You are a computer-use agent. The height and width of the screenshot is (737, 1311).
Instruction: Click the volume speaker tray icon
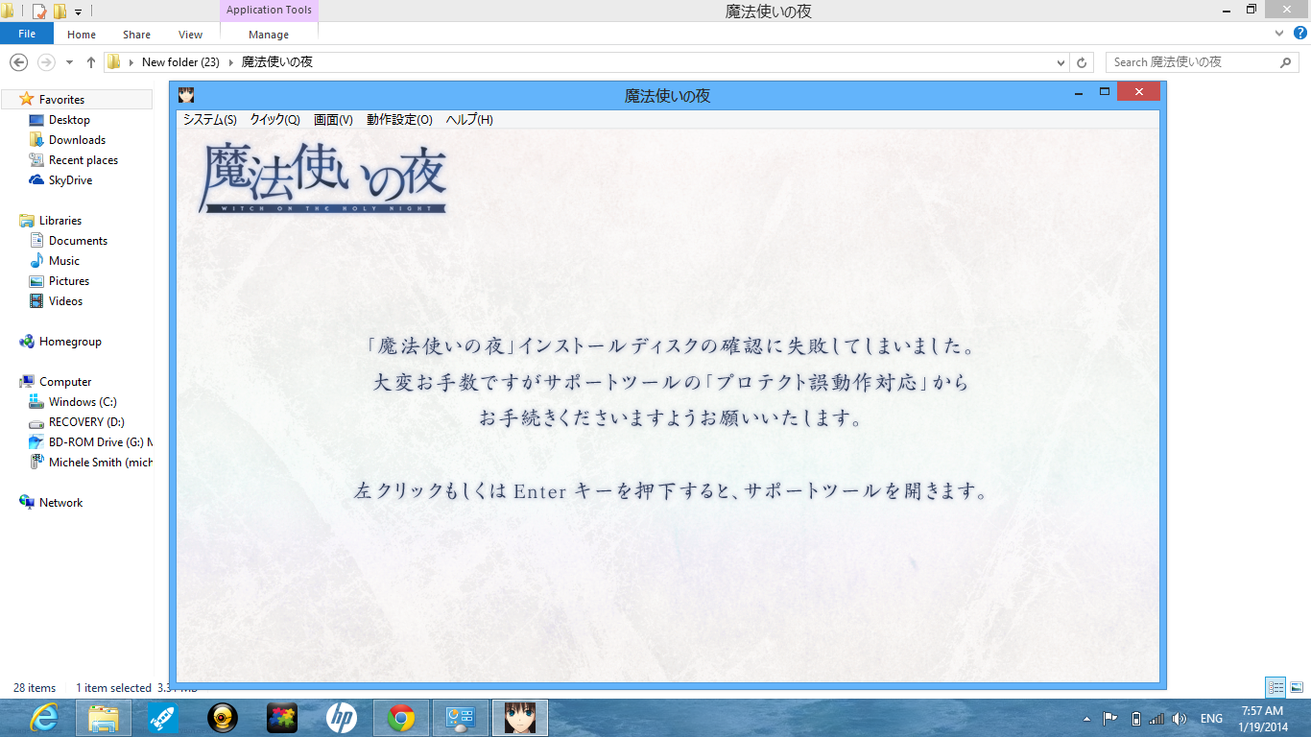click(1180, 719)
